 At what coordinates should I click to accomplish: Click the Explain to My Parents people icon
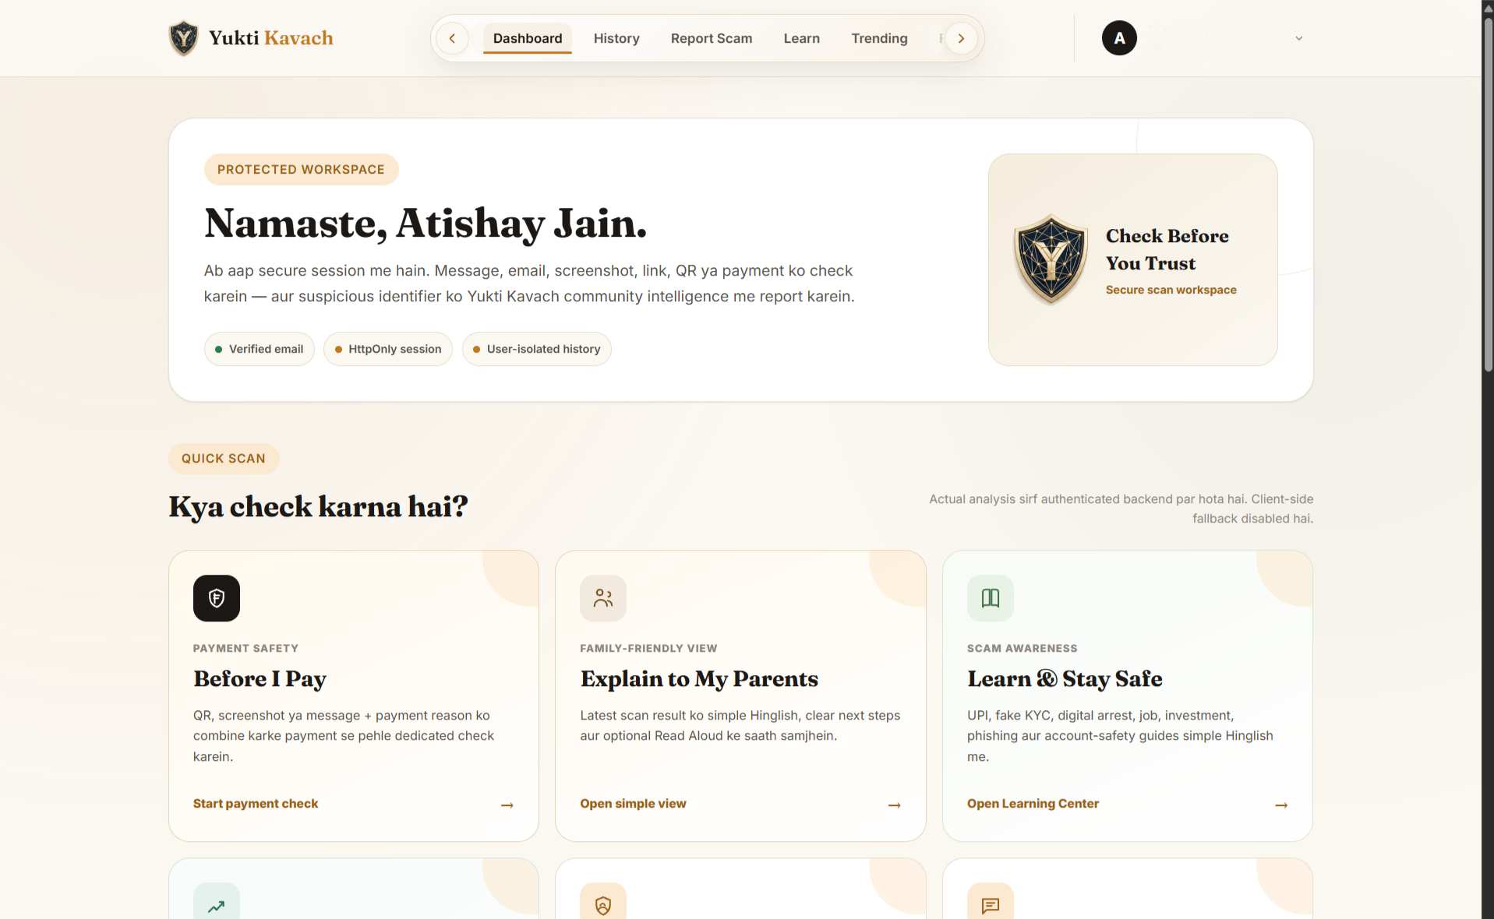tap(603, 598)
